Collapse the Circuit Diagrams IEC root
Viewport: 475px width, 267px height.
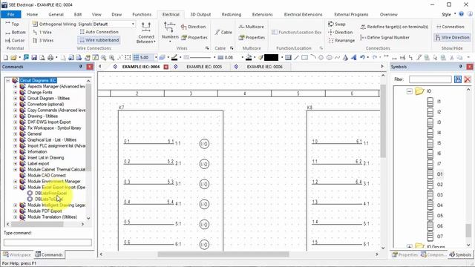(x=8, y=81)
